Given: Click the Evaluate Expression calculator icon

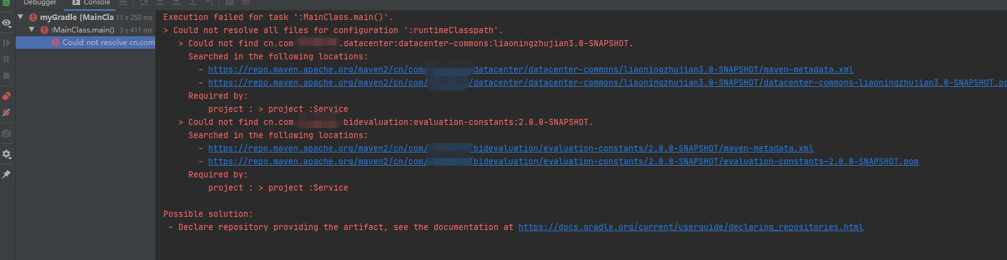Looking at the screenshot, I should coord(230,2).
